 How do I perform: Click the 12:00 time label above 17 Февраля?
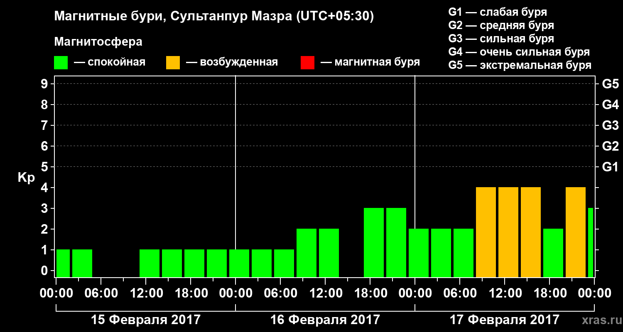[505, 293]
